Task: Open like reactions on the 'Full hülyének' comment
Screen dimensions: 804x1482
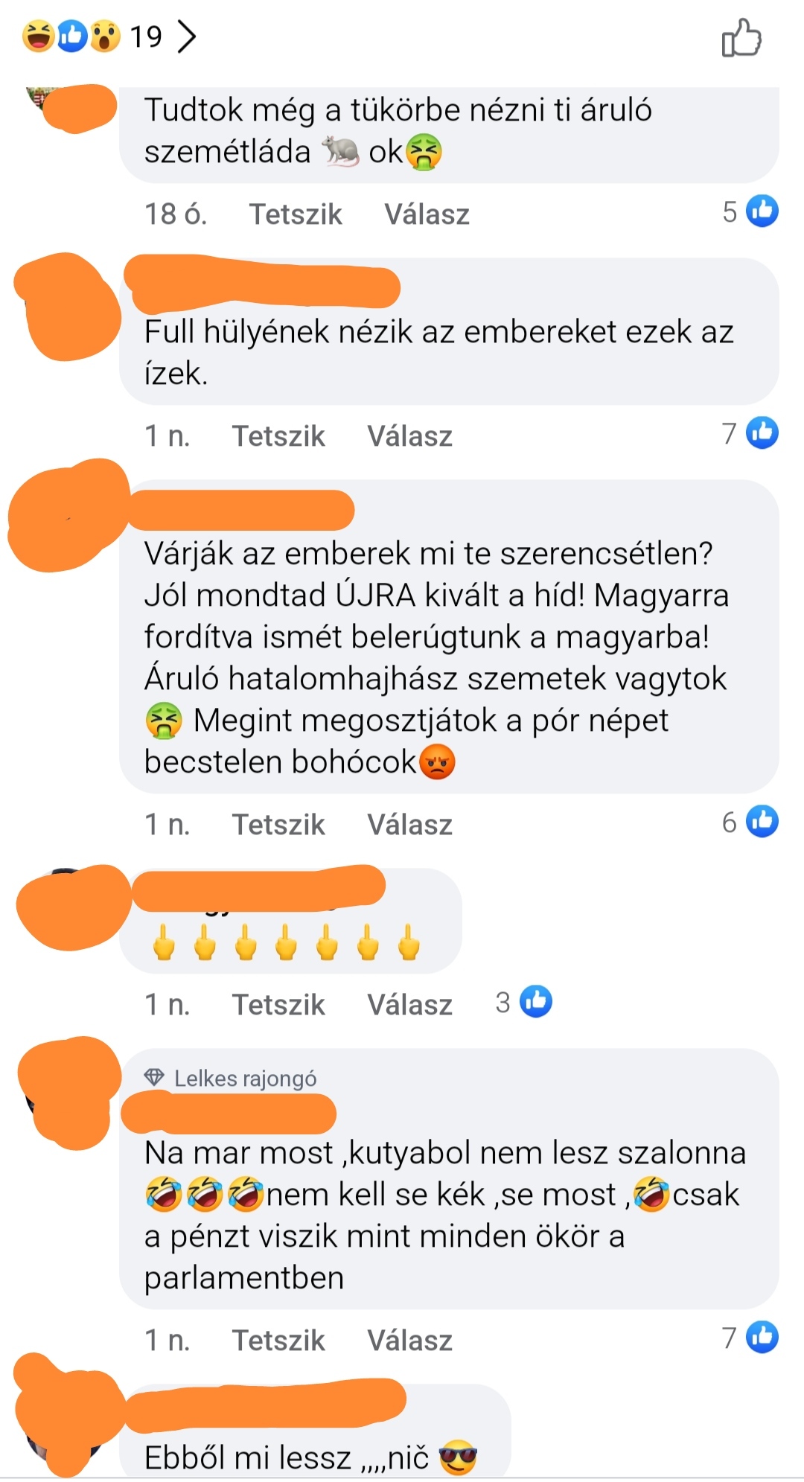Action: [x=762, y=432]
